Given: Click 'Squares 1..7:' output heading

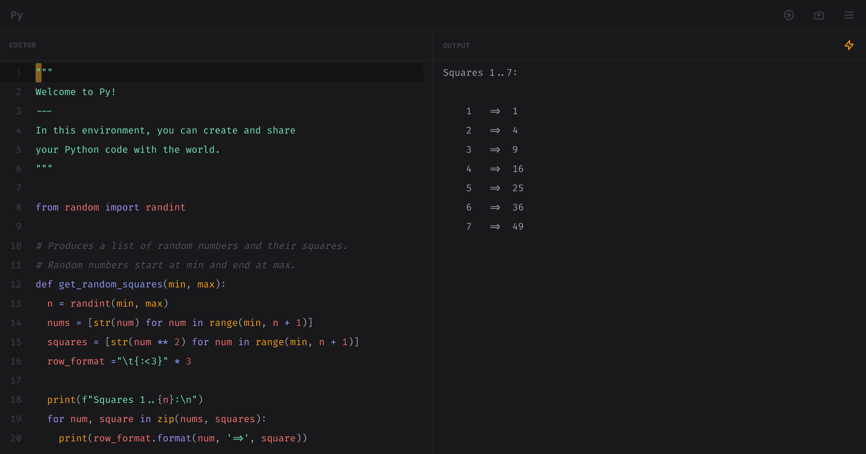Looking at the screenshot, I should point(480,72).
